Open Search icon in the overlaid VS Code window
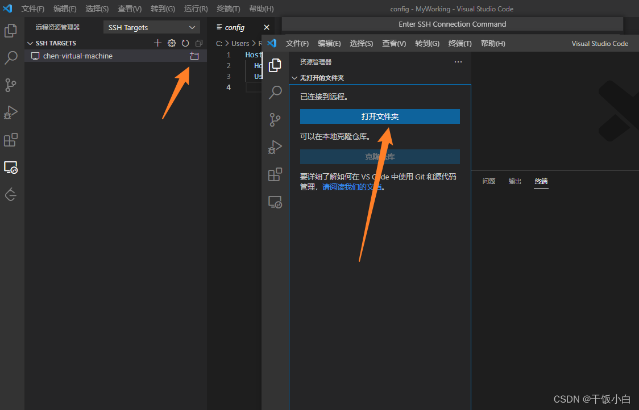This screenshot has height=410, width=639. click(x=275, y=93)
